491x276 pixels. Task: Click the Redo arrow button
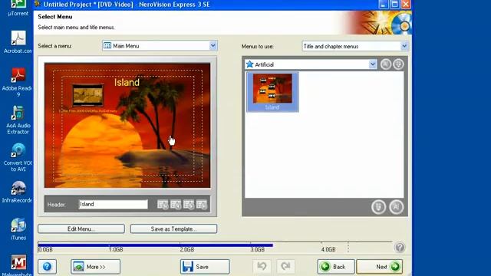(x=285, y=267)
